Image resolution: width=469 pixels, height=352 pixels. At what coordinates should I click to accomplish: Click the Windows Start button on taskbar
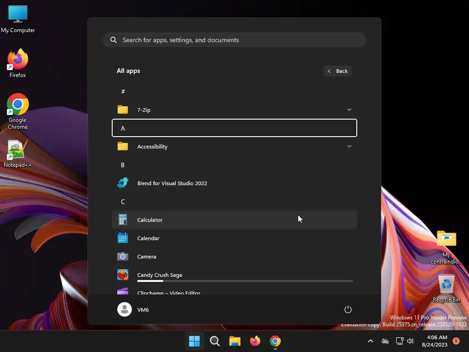[194, 341]
